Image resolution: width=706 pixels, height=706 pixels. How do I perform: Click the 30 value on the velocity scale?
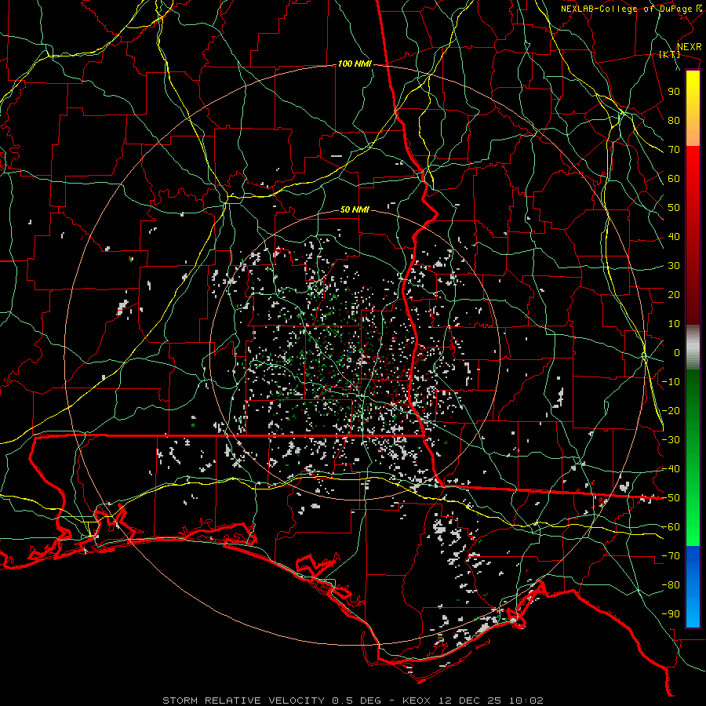click(674, 266)
